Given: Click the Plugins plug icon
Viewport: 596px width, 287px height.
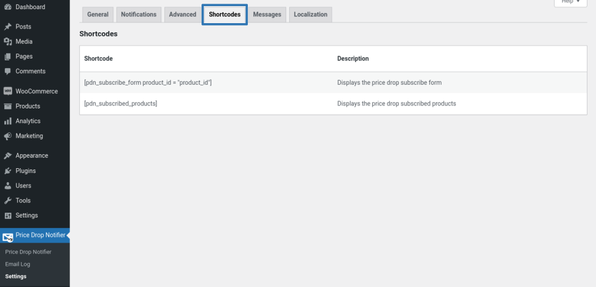Looking at the screenshot, I should pos(8,171).
